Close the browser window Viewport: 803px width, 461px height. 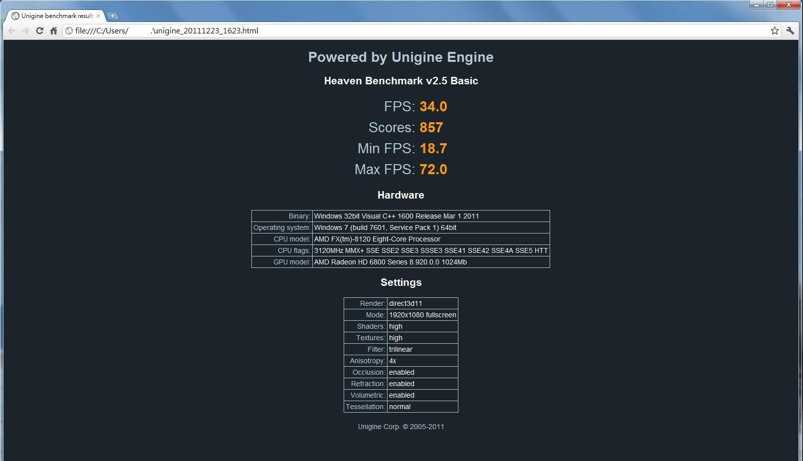(789, 5)
